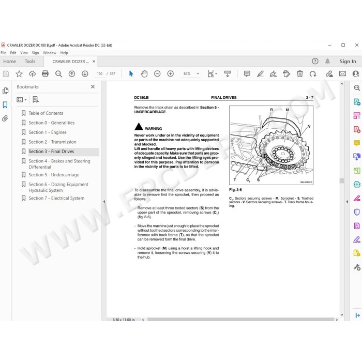This screenshot has width=362, height=362.
Task: Close the CRAWLER DOZER document tab
Action: point(94,62)
